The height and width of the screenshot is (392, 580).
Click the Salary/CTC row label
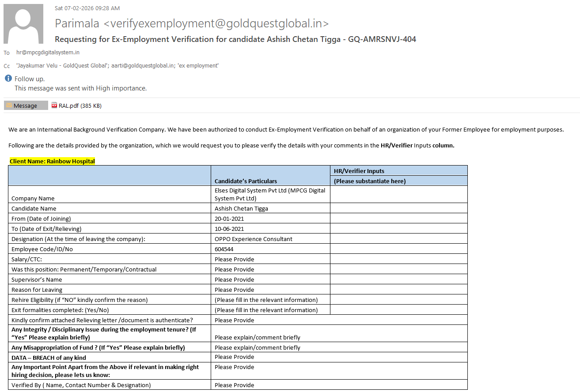[x=27, y=259]
